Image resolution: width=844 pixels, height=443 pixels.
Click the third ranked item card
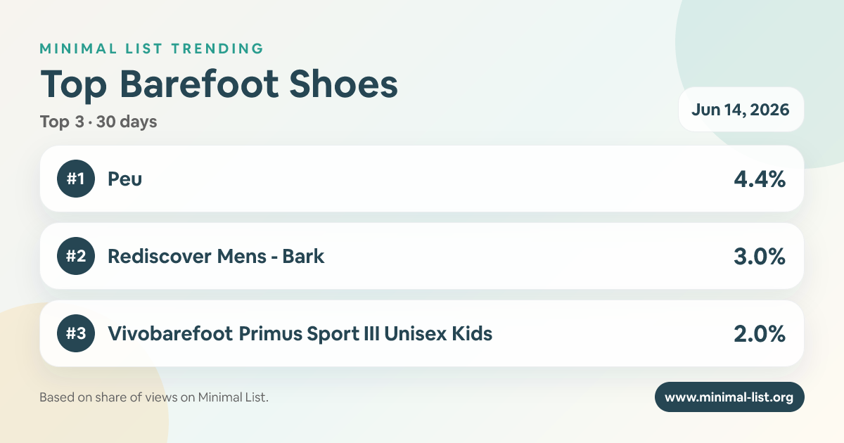pyautogui.click(x=422, y=333)
